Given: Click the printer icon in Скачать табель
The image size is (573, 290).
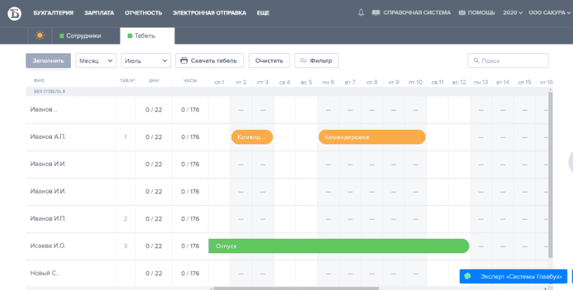Looking at the screenshot, I should point(185,61).
